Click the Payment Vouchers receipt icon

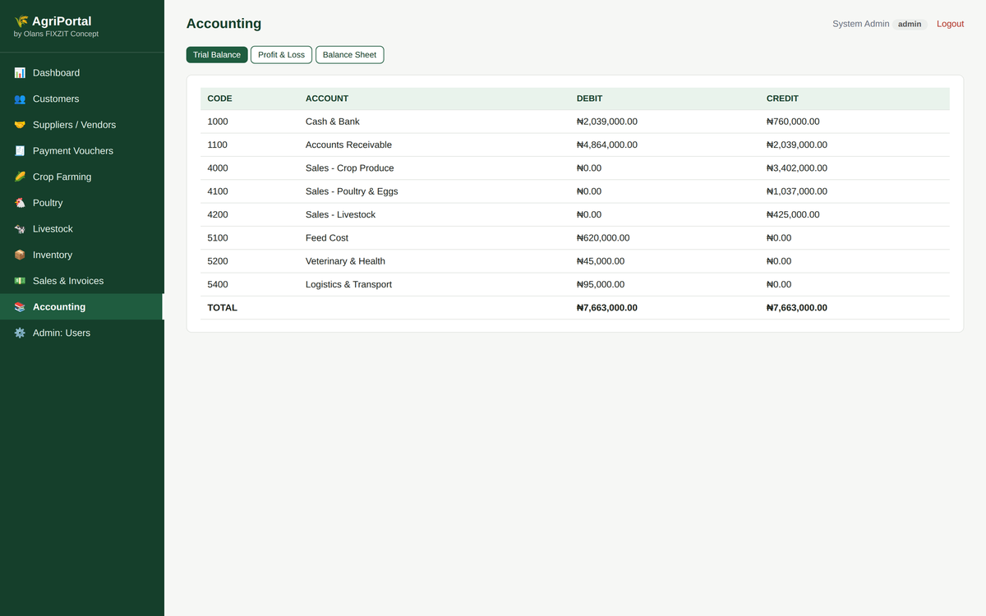pyautogui.click(x=20, y=151)
